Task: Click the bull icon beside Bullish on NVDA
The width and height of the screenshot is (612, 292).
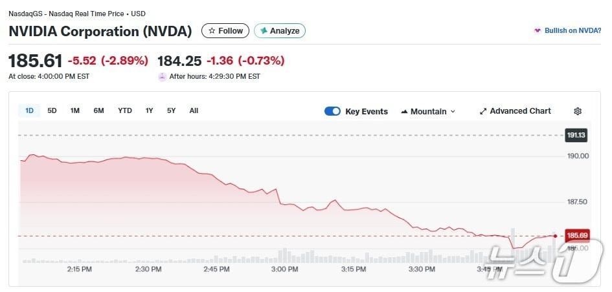Action: click(537, 30)
